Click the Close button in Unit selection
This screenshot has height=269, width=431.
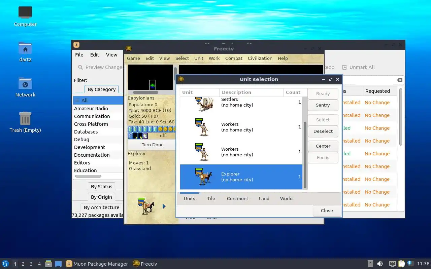[327, 211]
